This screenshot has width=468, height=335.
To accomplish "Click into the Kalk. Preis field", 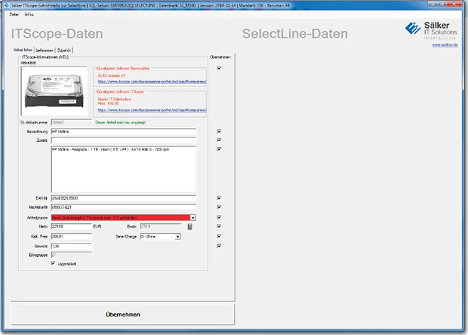I will pos(72,236).
